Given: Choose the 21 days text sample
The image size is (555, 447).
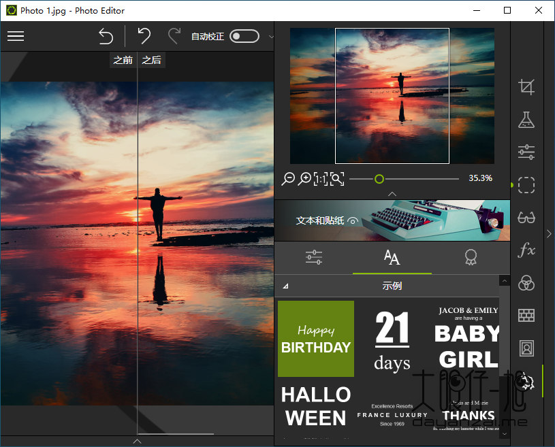Looking at the screenshot, I should click(x=392, y=341).
